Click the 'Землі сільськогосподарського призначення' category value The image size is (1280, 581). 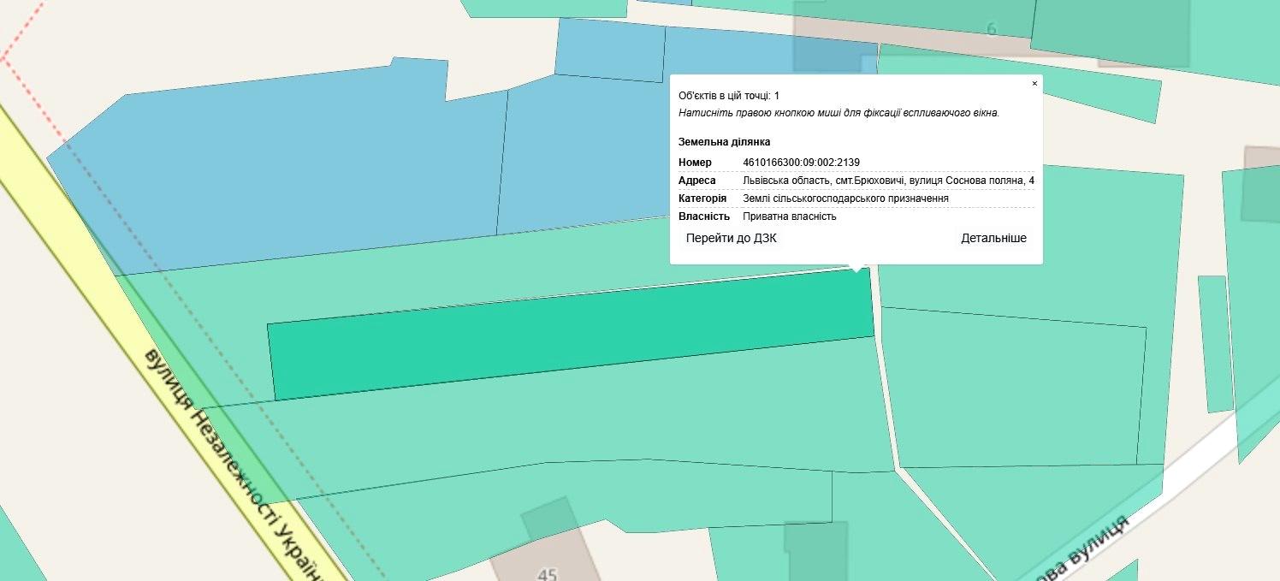click(845, 199)
